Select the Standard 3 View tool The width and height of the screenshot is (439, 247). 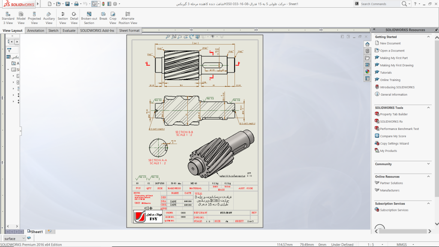coord(8,18)
